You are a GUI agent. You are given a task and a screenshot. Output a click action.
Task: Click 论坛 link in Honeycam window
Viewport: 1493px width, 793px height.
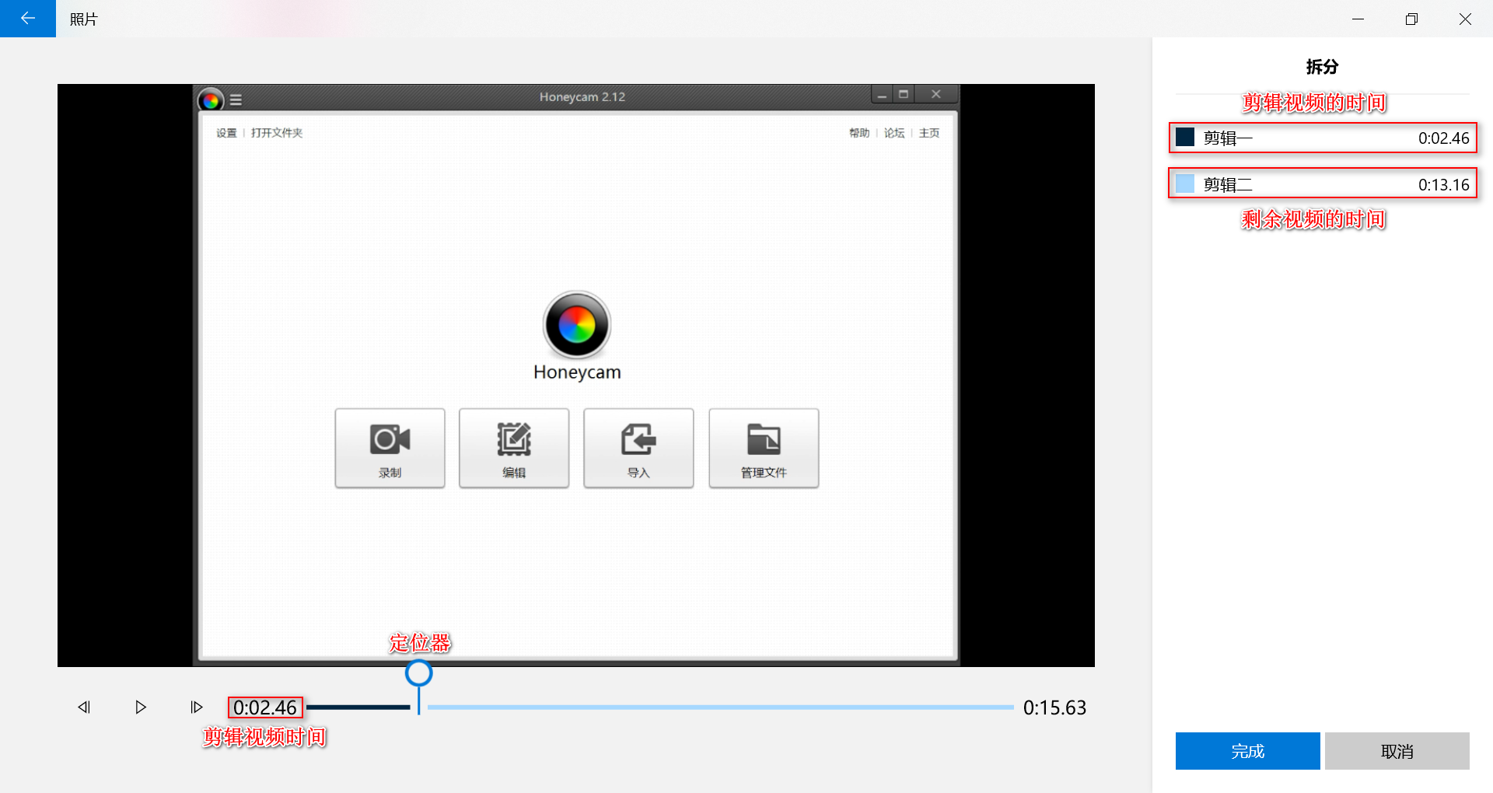coord(894,133)
